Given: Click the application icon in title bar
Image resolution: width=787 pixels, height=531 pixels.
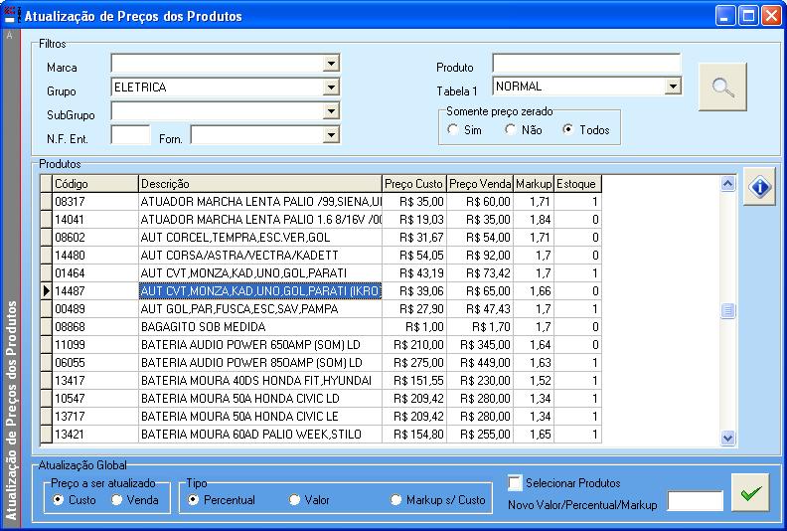Looking at the screenshot, I should pyautogui.click(x=11, y=15).
